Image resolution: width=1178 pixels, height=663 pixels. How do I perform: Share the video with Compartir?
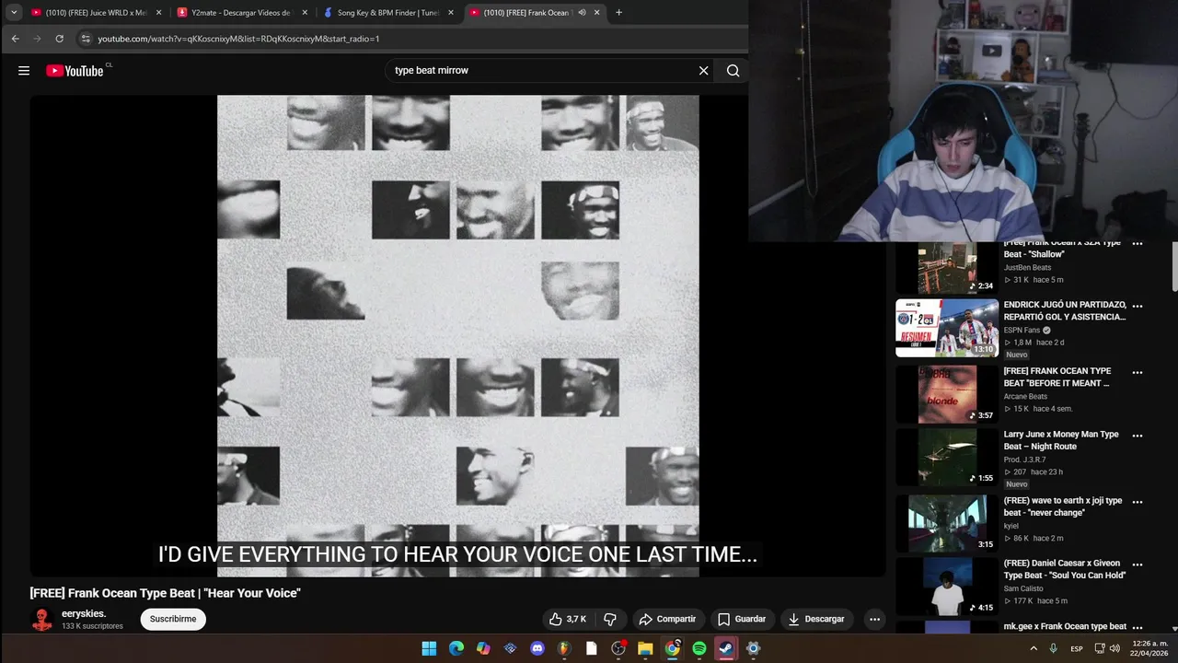[x=669, y=619]
